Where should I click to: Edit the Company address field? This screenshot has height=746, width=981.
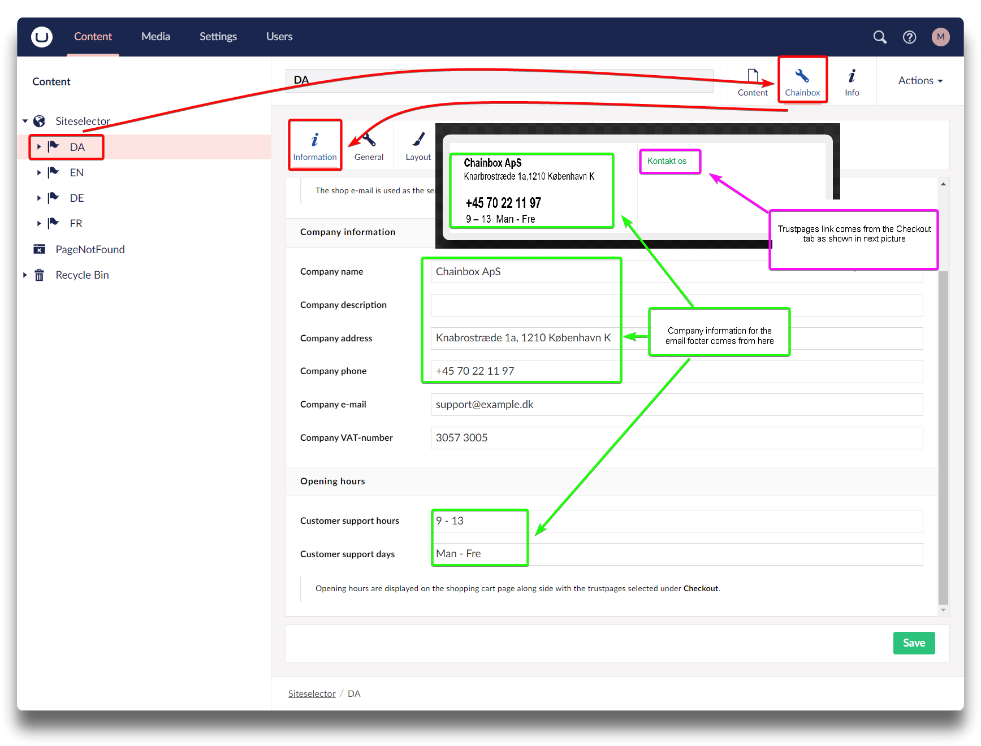(676, 339)
